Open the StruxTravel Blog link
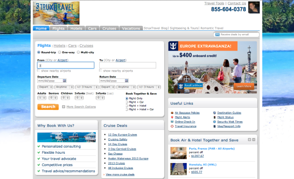The image size is (294, 179). coord(155,28)
